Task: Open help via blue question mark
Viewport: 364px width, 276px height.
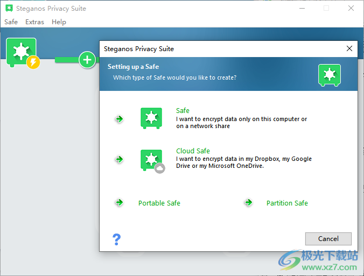Action: 116,239
